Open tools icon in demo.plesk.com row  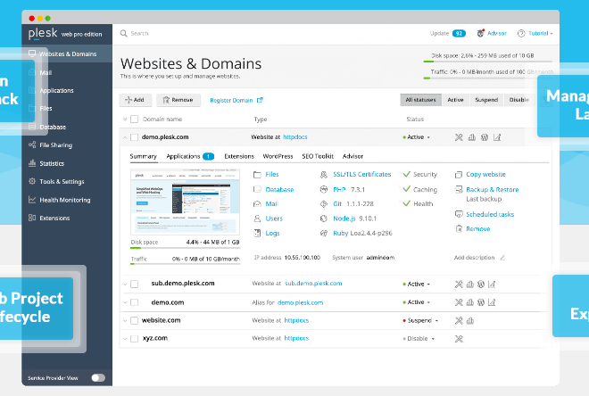coord(459,137)
